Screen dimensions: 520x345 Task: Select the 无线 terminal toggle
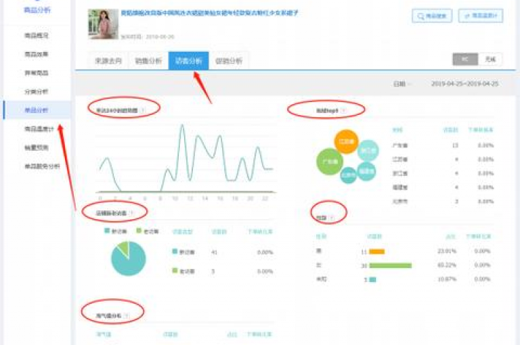490,60
